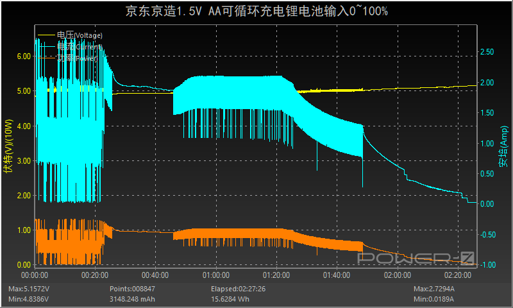Click the Min:0.0189A current readout
Viewport: 513px width, 308px height.
click(433, 299)
